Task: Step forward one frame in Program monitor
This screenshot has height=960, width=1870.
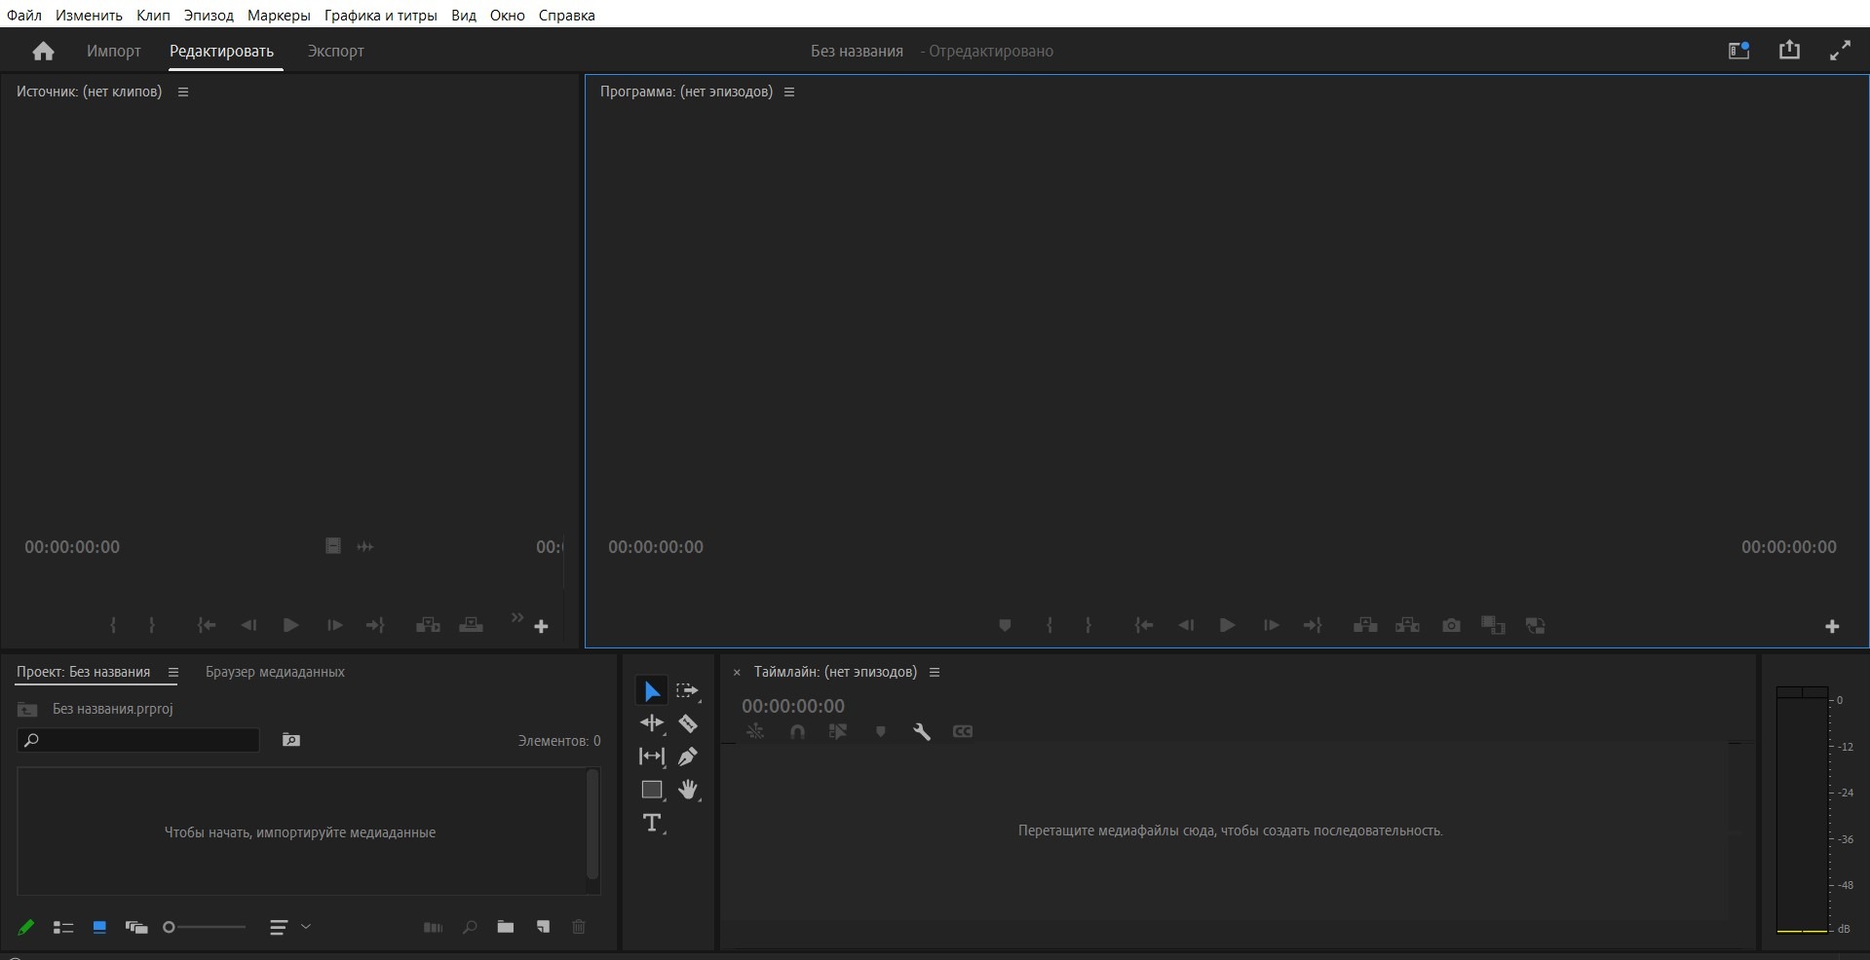Action: pyautogui.click(x=1271, y=625)
